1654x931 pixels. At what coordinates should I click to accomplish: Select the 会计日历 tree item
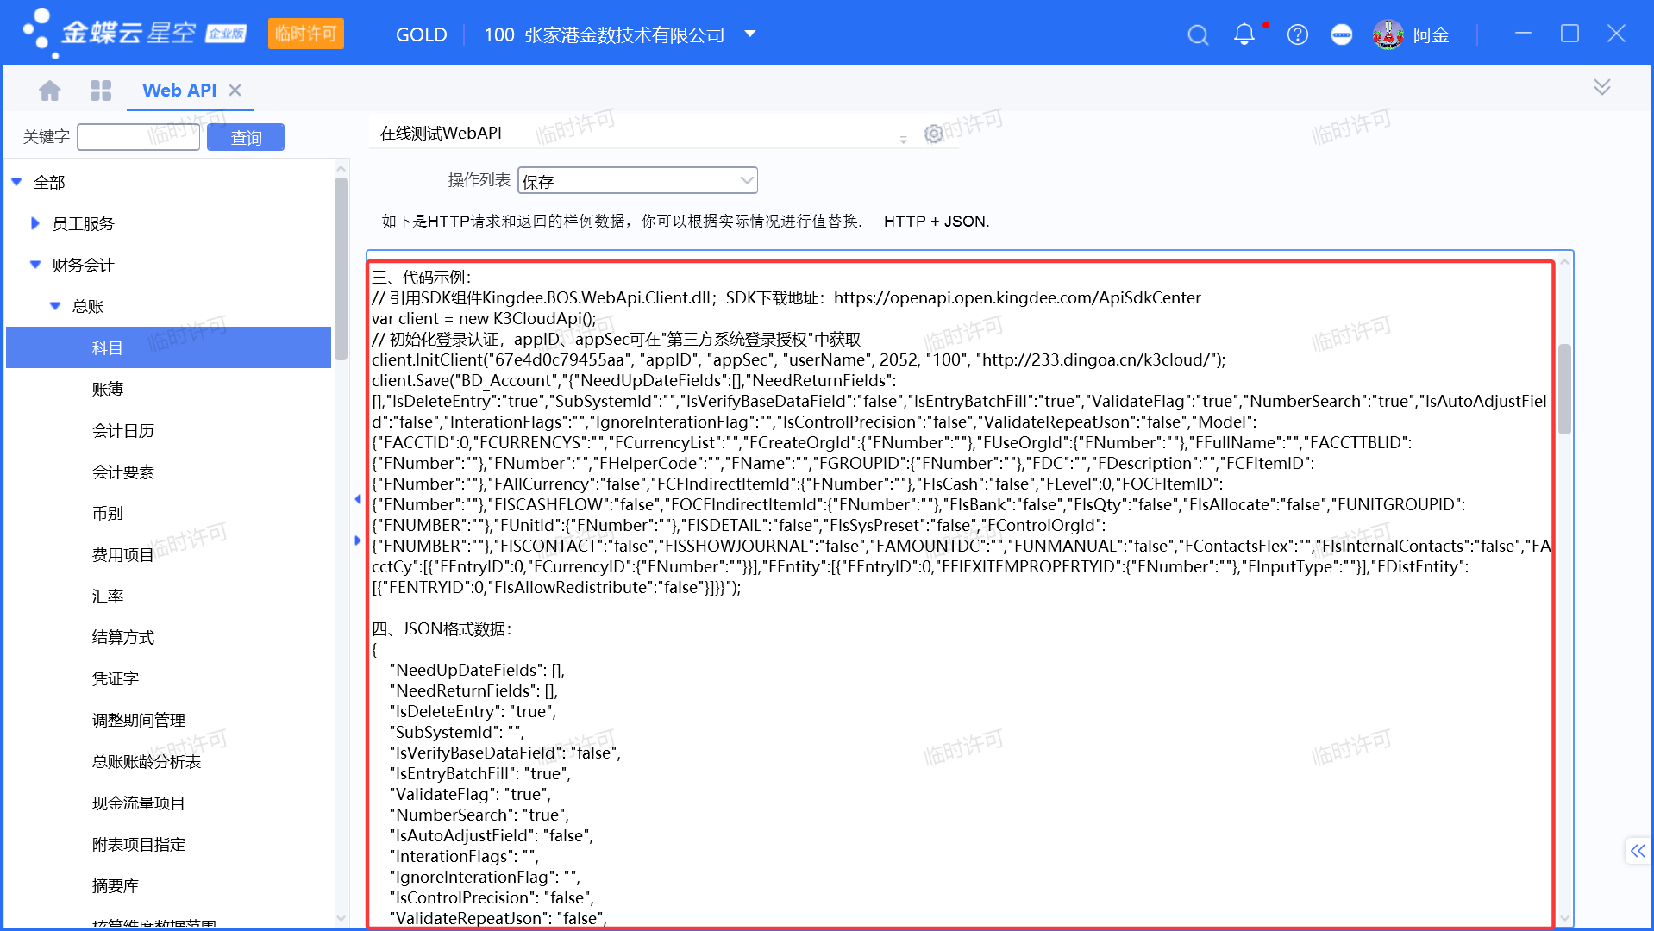click(x=123, y=430)
